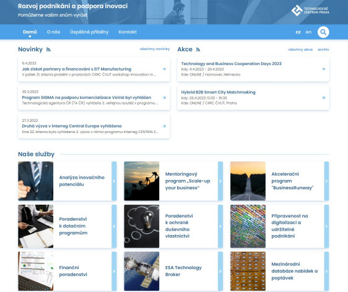Click the Technologické centrum Praha logo
This screenshot has height=292, width=348.
(x=310, y=11)
